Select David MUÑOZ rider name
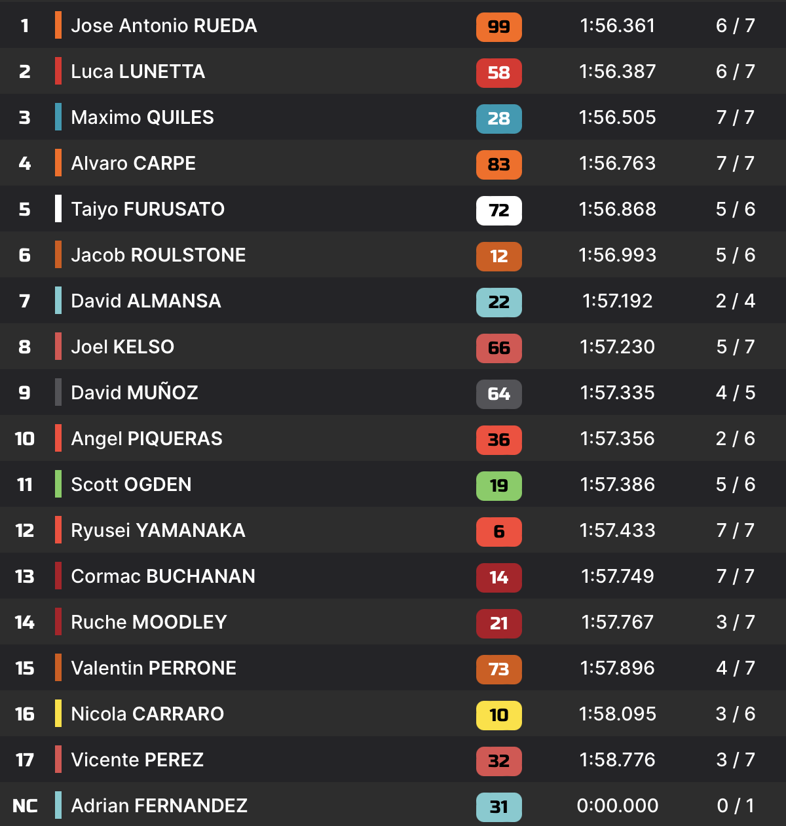The image size is (786, 826). pyautogui.click(x=134, y=393)
